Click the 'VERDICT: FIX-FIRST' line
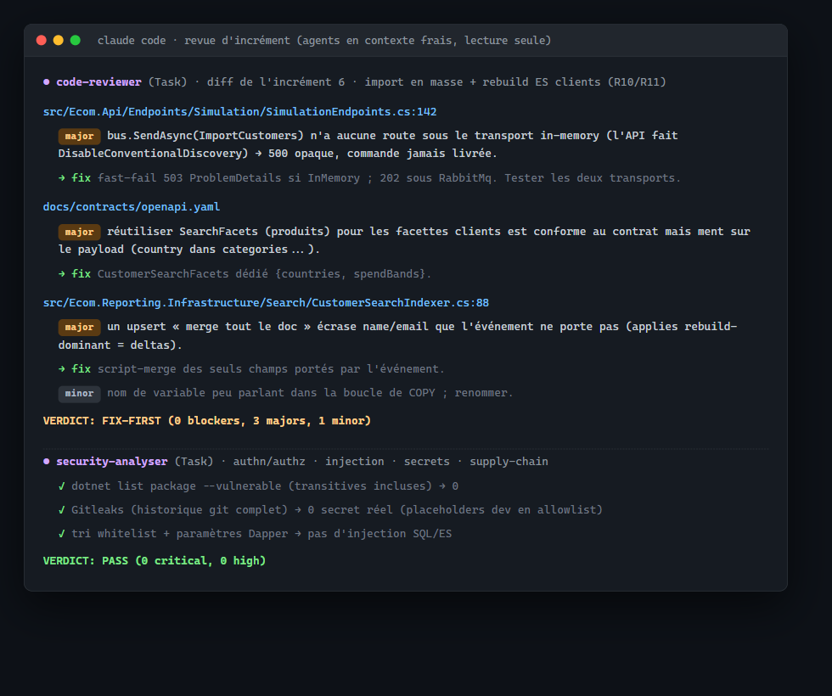The width and height of the screenshot is (832, 696). pyautogui.click(x=207, y=421)
